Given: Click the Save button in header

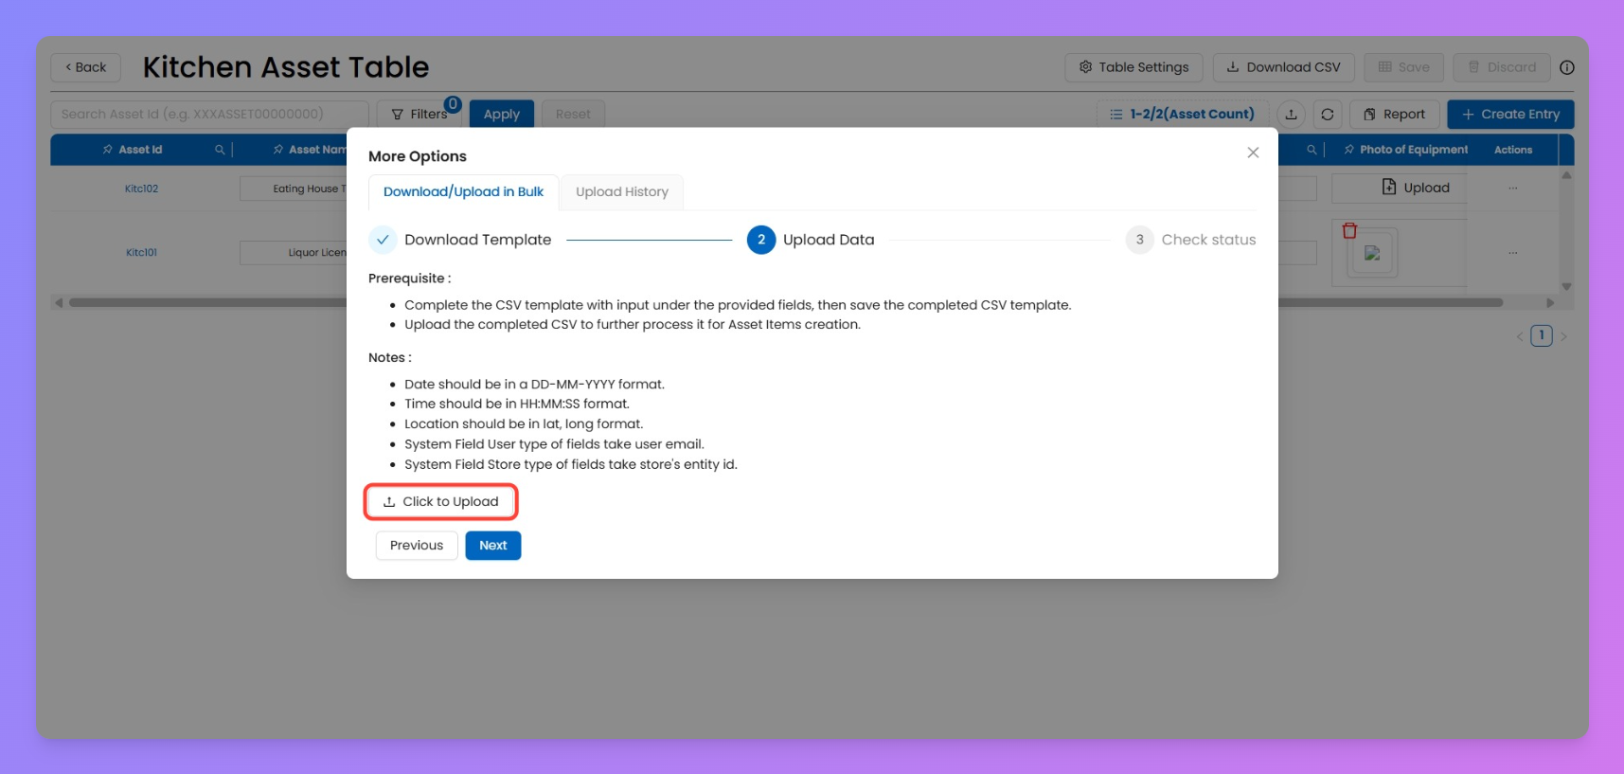Looking at the screenshot, I should pyautogui.click(x=1403, y=67).
